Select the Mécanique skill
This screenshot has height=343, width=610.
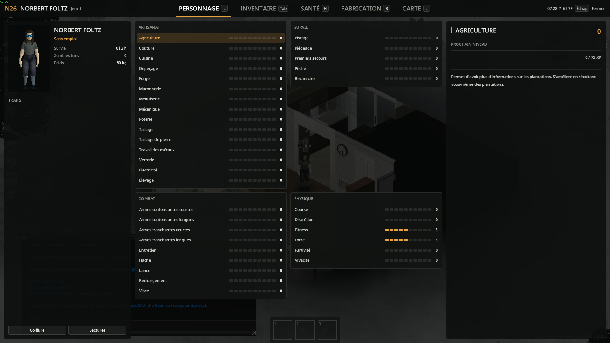211,109
